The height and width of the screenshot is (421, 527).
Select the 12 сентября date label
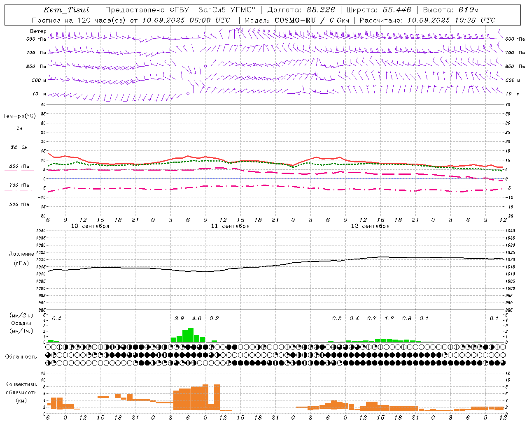click(370, 226)
